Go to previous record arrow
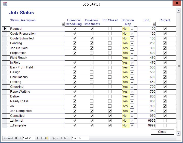Viewport: 183px width, 143px height. (x=20, y=138)
